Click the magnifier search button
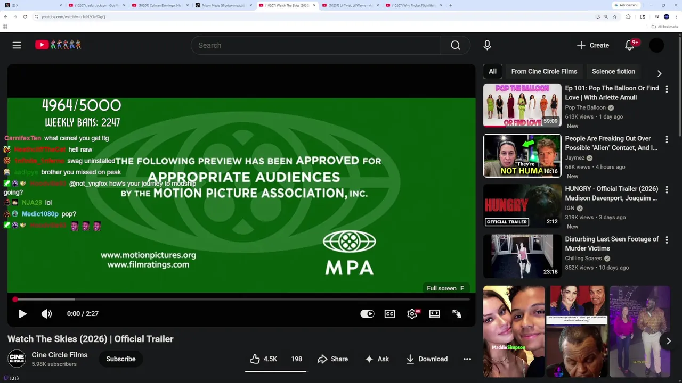Image resolution: width=682 pixels, height=383 pixels. [x=456, y=45]
